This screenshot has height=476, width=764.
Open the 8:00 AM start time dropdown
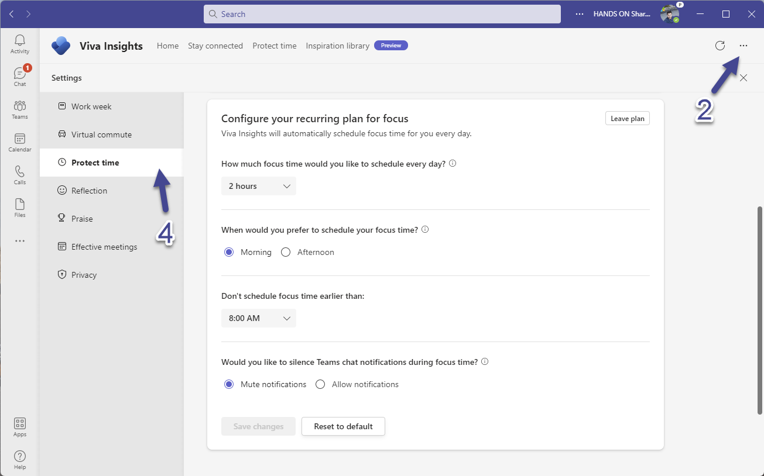(259, 318)
